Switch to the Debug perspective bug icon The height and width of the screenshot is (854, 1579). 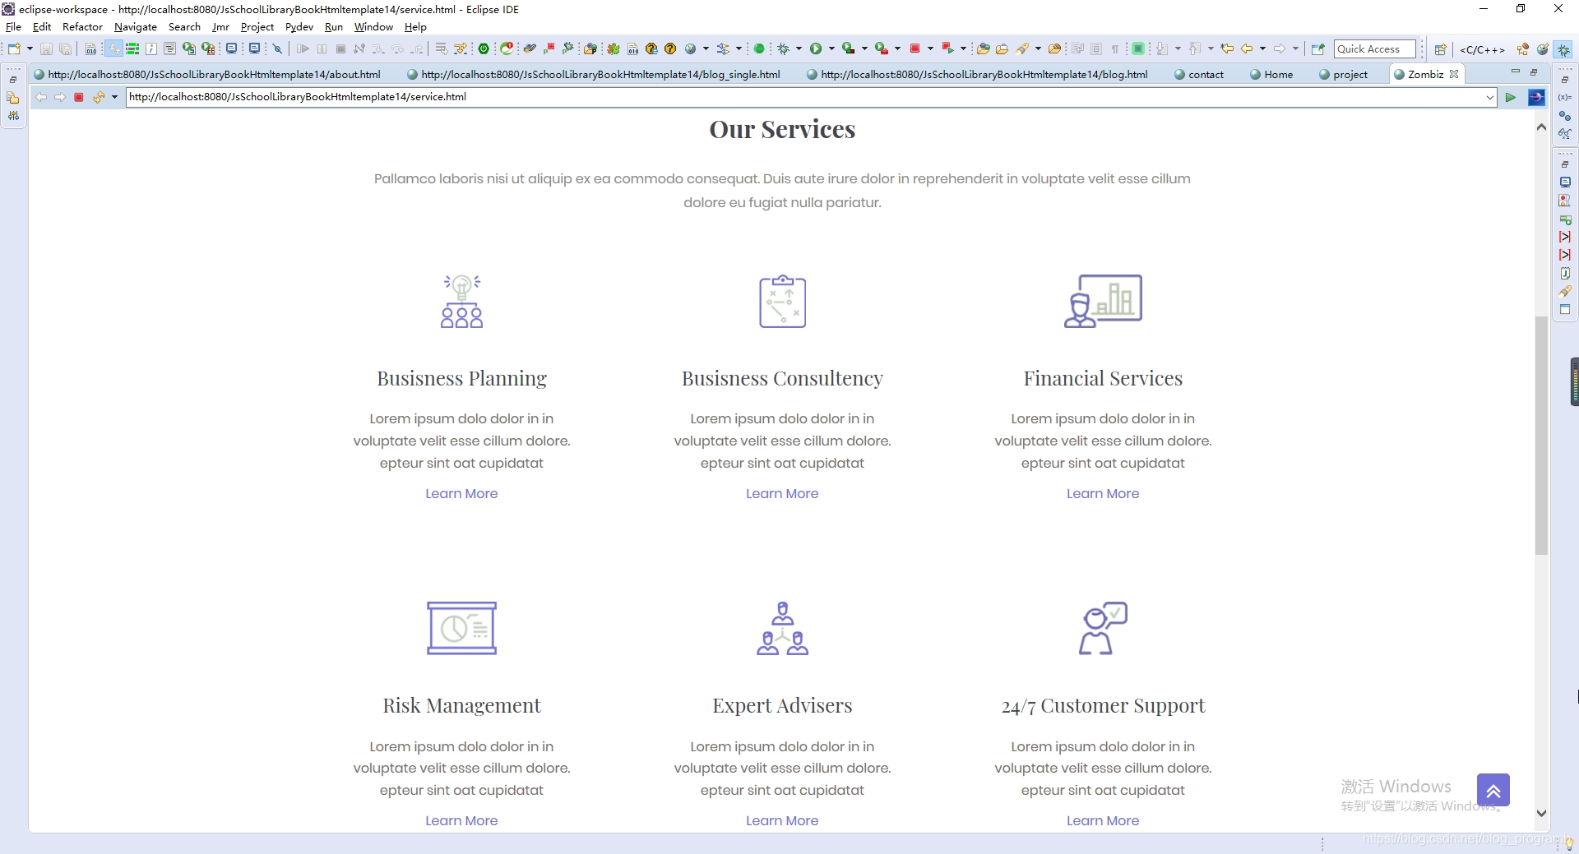coord(1563,49)
